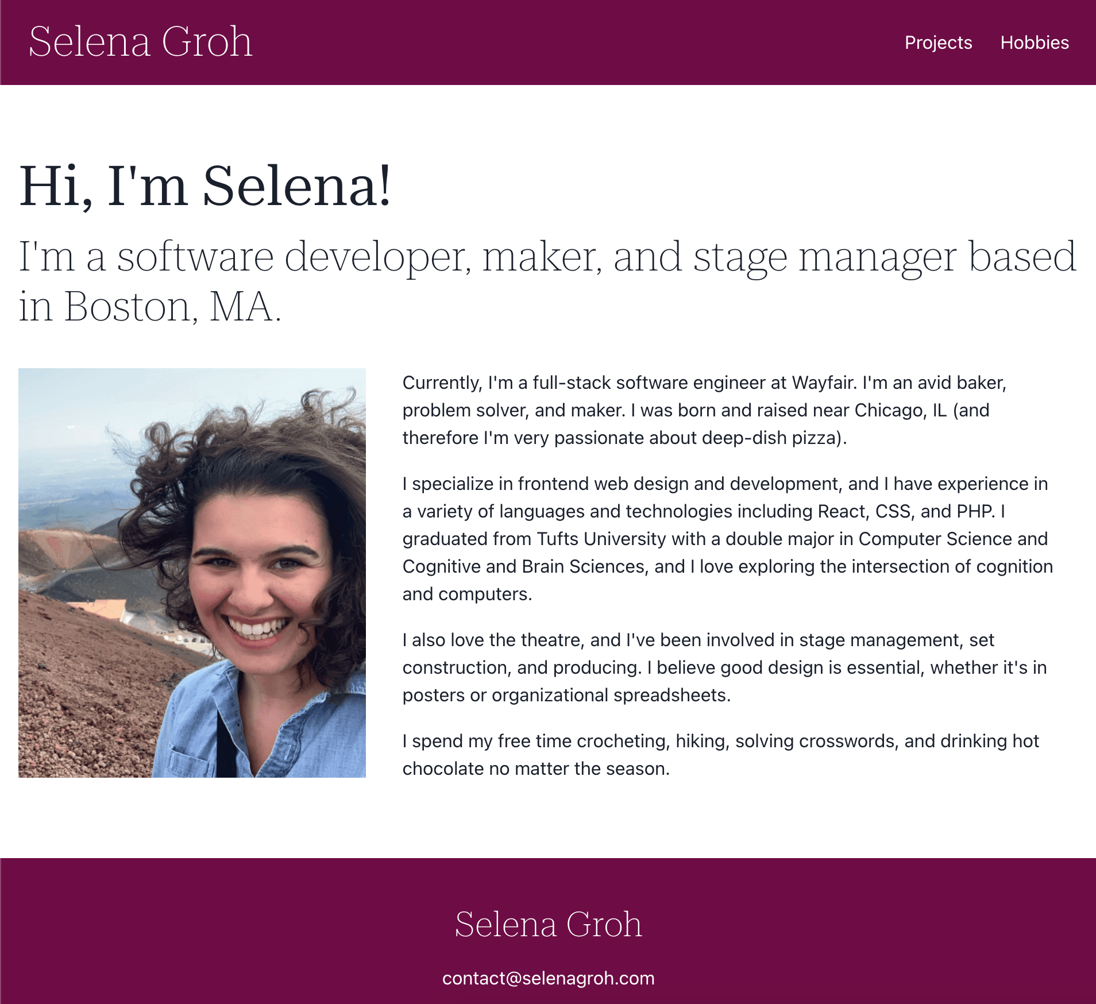Click the paragraph about loving the theatre
The height and width of the screenshot is (1004, 1096).
[x=724, y=667]
